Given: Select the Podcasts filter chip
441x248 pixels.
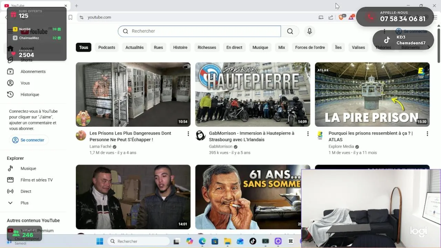Looking at the screenshot, I should [107, 48].
